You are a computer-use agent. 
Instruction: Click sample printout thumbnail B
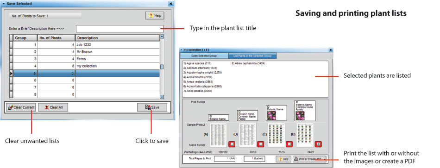tap(247, 135)
